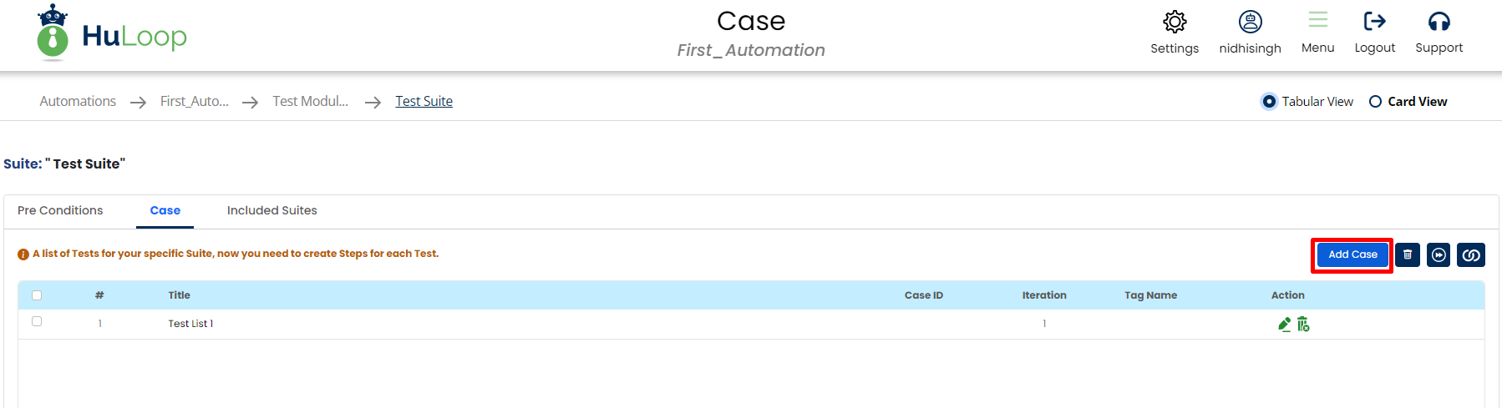Tick the select-all checkbox in table header
Viewport: 1502px width, 408px height.
[x=37, y=295]
